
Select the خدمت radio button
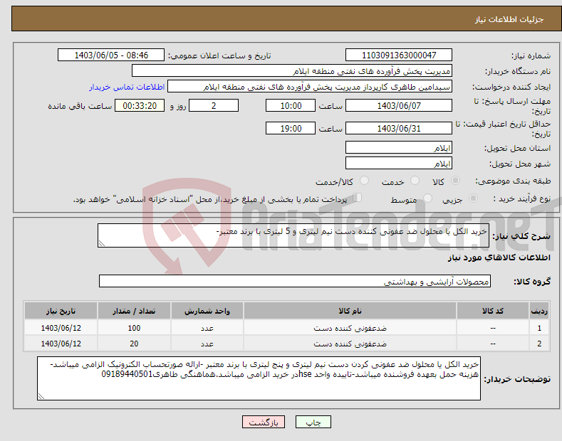(415, 181)
